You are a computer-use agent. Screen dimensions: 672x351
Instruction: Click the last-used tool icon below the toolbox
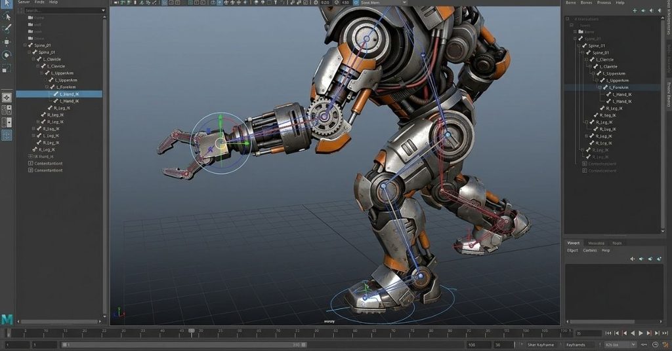point(7,98)
